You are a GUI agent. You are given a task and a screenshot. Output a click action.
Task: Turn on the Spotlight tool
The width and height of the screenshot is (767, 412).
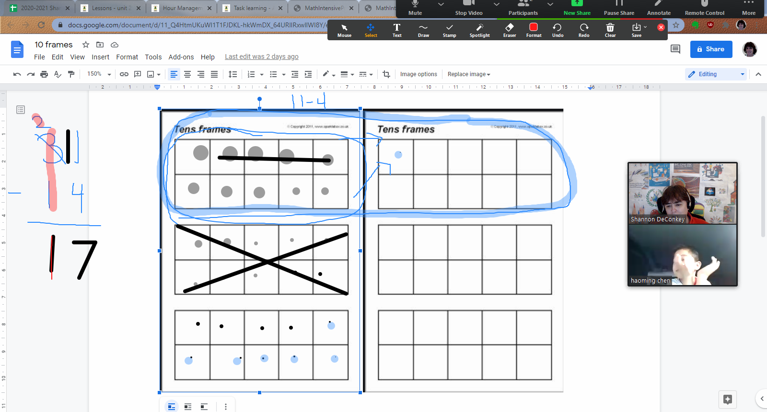point(479,30)
